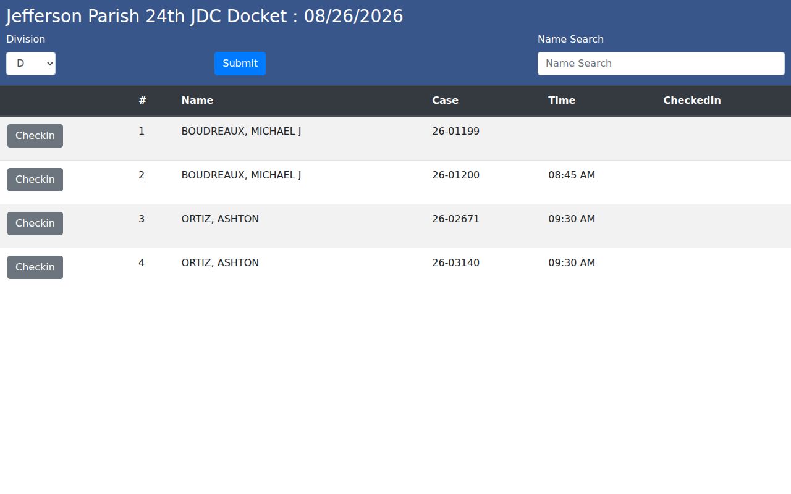Click case number 26-03140
Image resolution: width=791 pixels, height=494 pixels.
[455, 263]
